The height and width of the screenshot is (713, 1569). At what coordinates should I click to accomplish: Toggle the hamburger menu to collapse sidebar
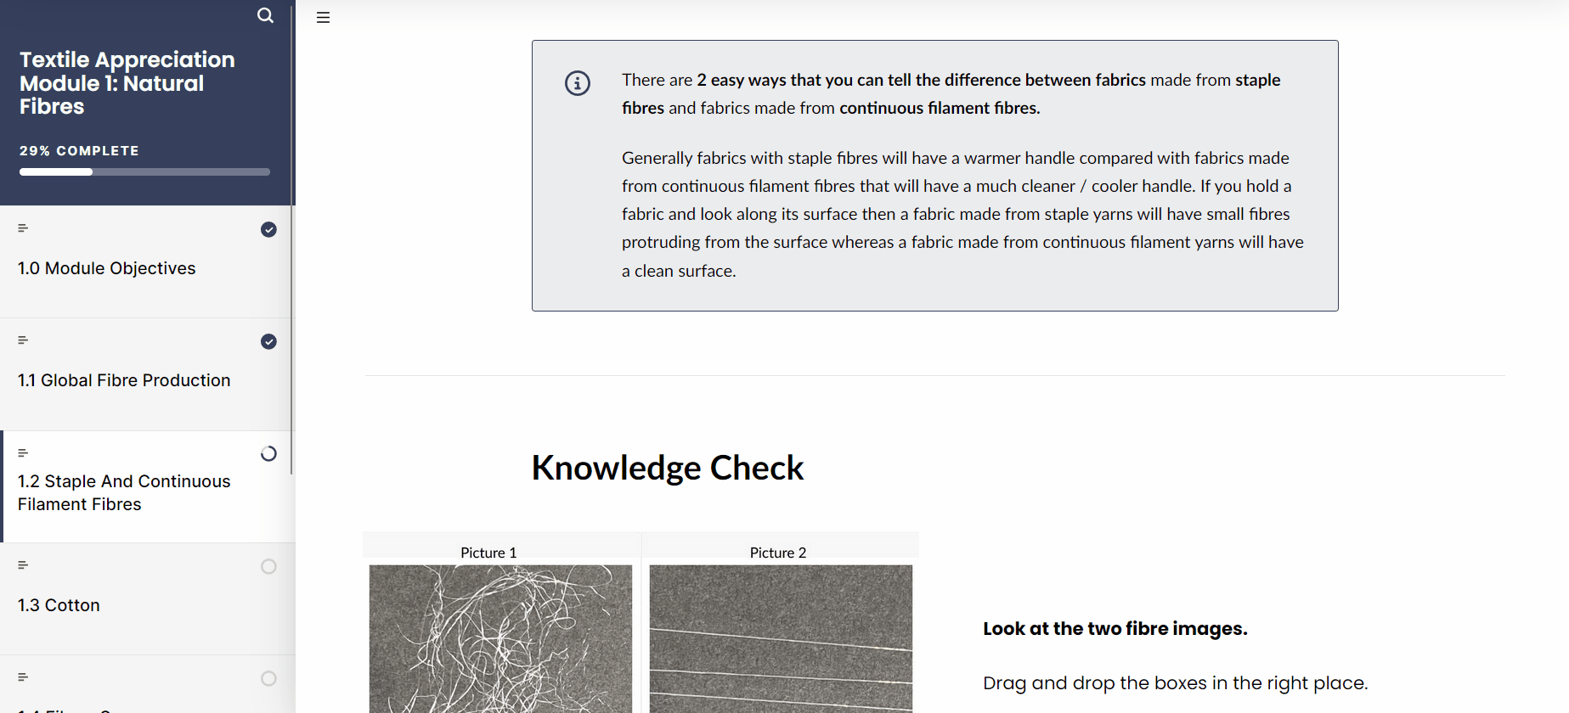323,17
